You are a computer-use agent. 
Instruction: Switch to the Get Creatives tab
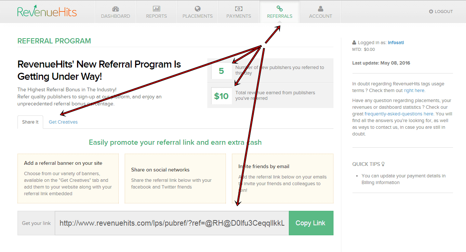pyautogui.click(x=63, y=122)
